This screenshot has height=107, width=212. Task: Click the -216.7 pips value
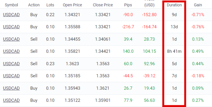[x=128, y=27]
